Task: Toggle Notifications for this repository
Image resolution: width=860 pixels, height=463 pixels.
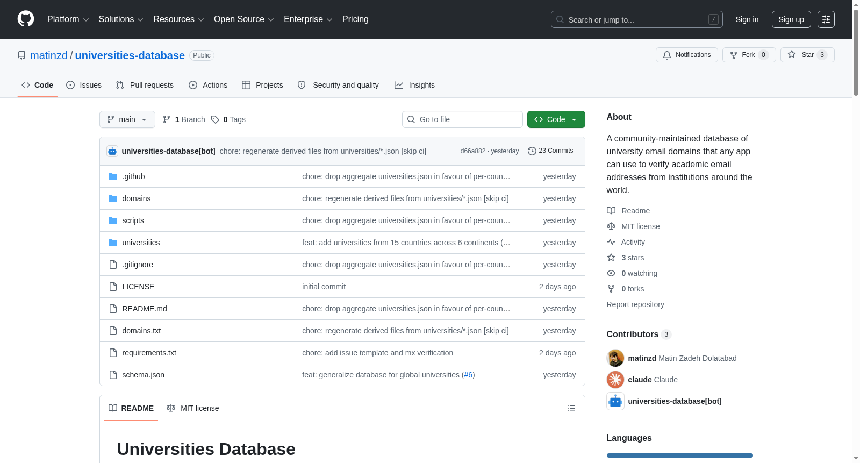Action: tap(687, 55)
